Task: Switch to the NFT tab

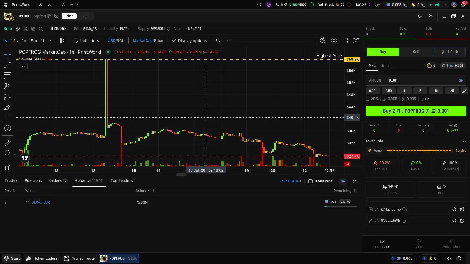Action: point(85,16)
